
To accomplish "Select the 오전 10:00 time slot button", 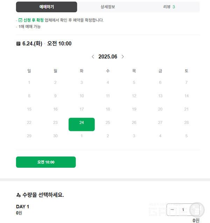I will coord(46,162).
